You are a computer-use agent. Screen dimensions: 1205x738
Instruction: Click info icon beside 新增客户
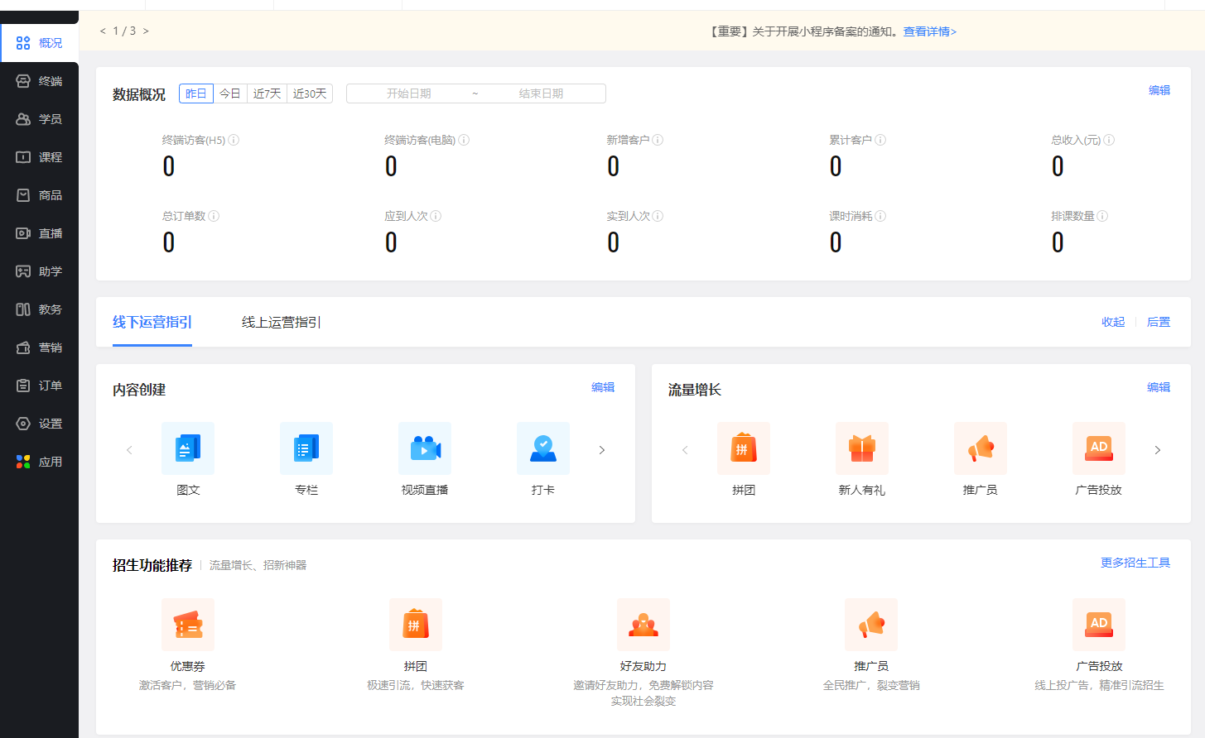tap(658, 140)
